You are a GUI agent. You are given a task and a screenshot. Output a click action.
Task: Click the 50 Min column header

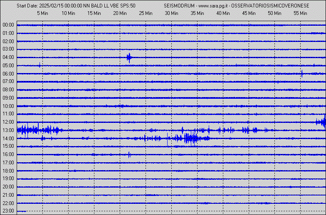tap(274, 13)
